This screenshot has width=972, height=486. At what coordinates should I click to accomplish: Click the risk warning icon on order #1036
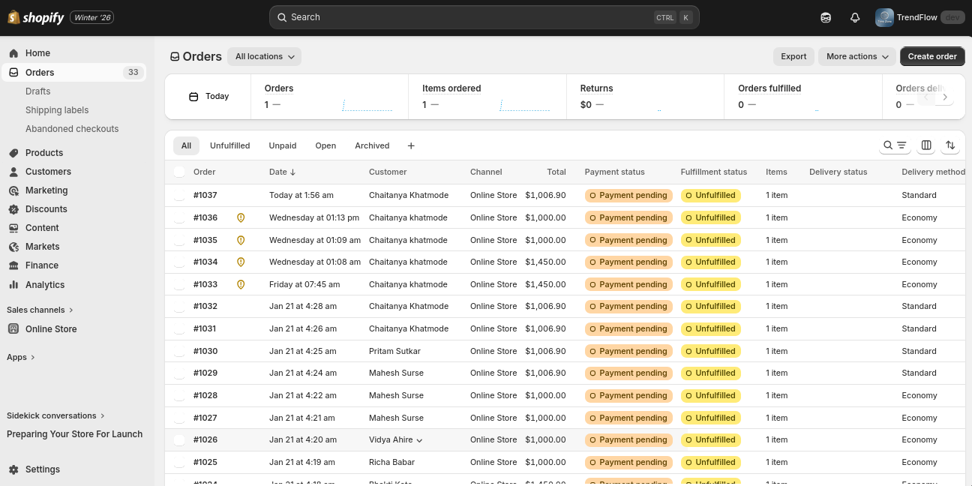(241, 217)
